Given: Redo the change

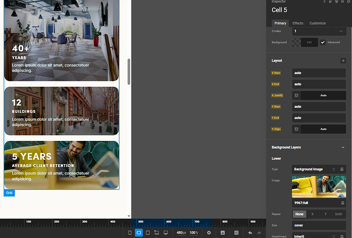Looking at the screenshot, I should 259,232.
